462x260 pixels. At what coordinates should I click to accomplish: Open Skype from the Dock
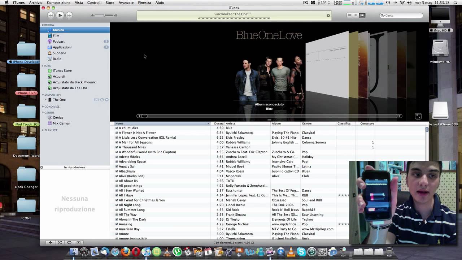(x=301, y=252)
